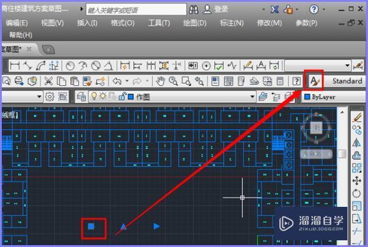The width and height of the screenshot is (368, 247).
Task: Toggle the layer lock padlock icon
Action: tap(122, 96)
